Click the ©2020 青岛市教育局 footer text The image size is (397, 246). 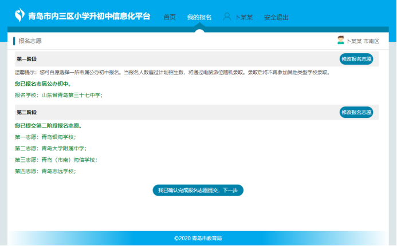(x=198, y=238)
